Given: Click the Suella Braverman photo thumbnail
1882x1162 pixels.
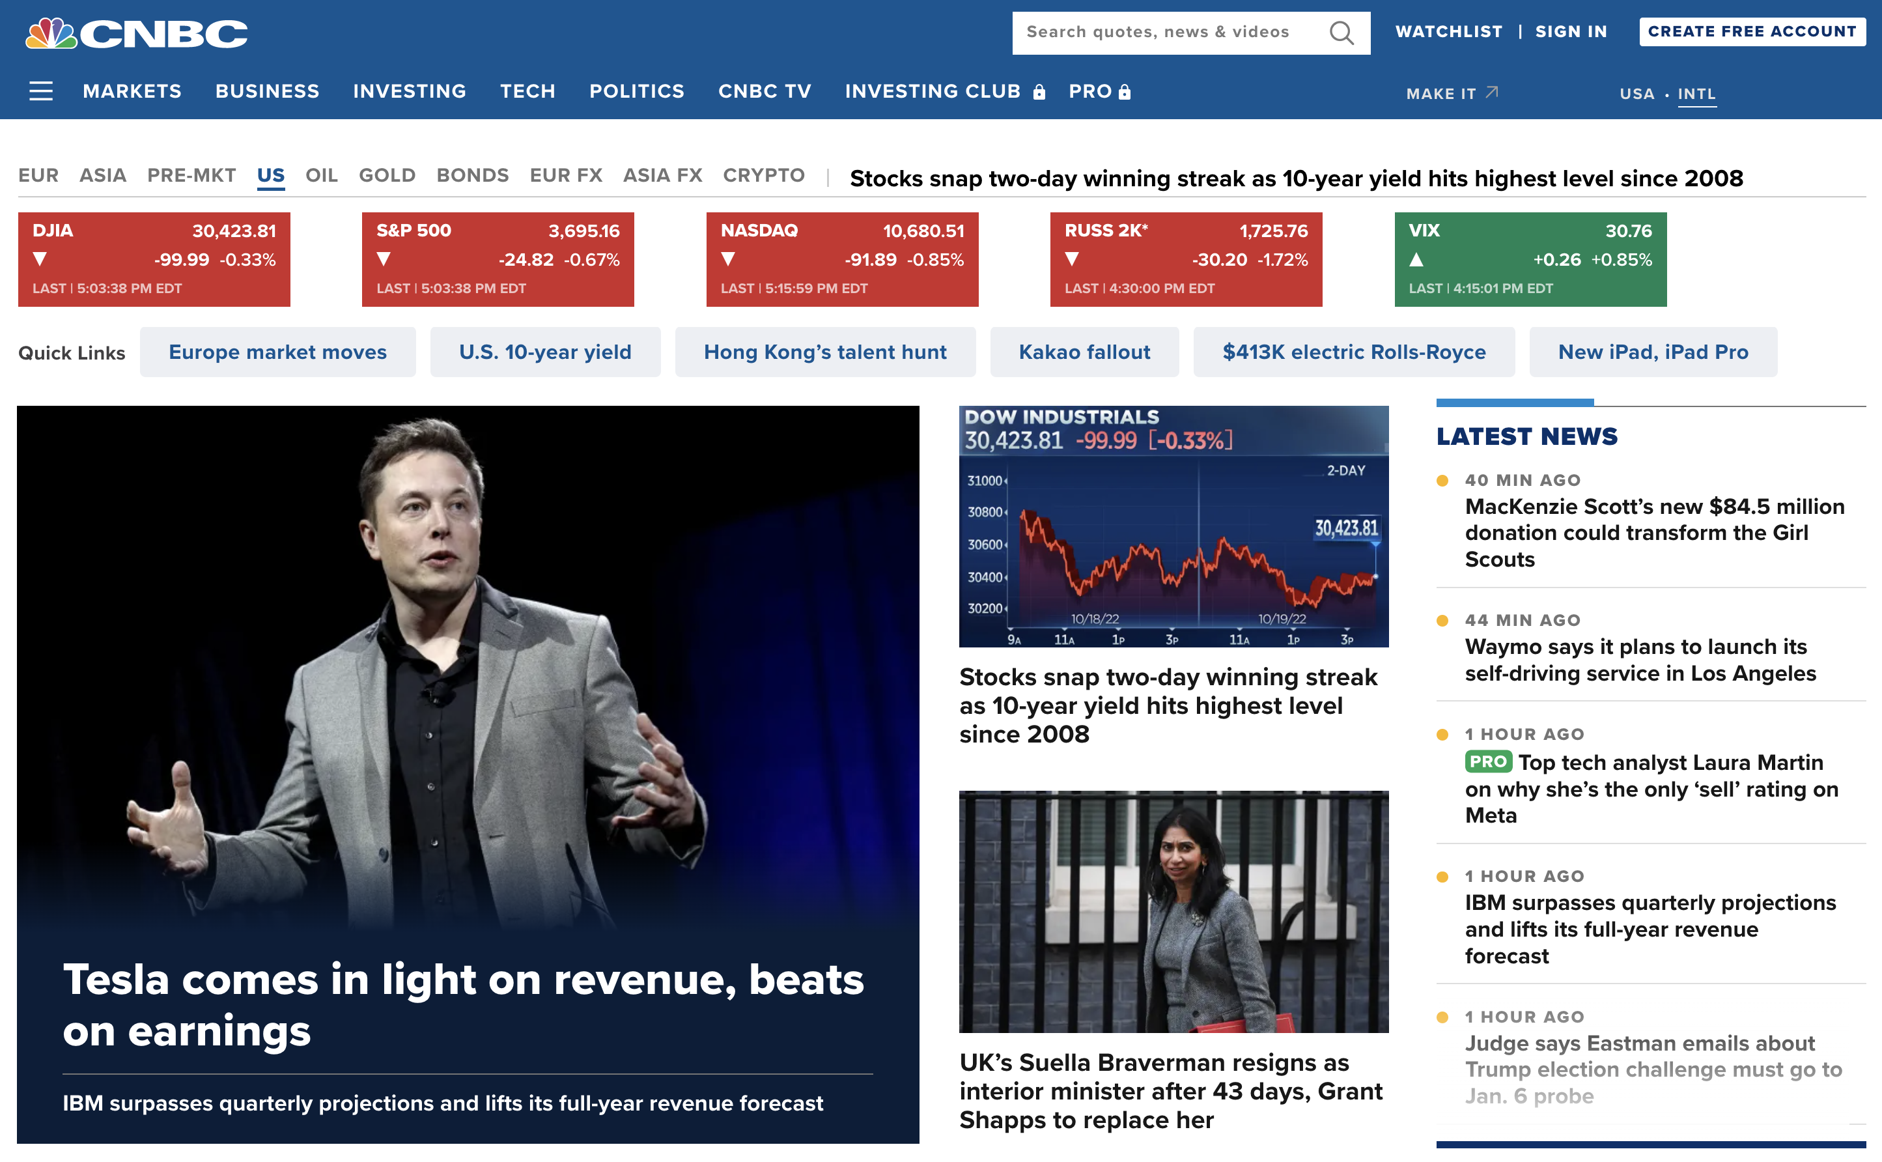Looking at the screenshot, I should pos(1173,911).
